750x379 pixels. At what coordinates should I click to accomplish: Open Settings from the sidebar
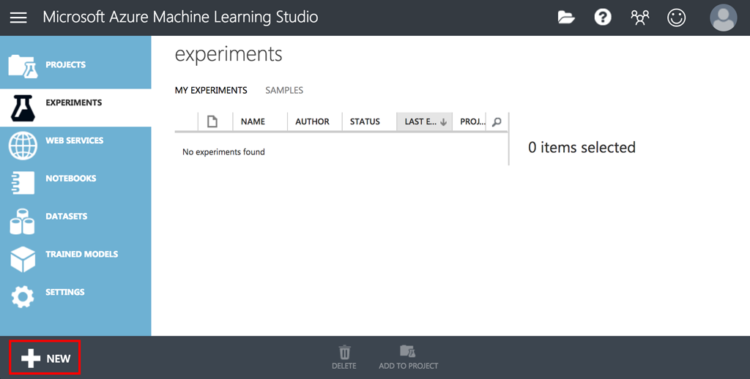(75, 297)
